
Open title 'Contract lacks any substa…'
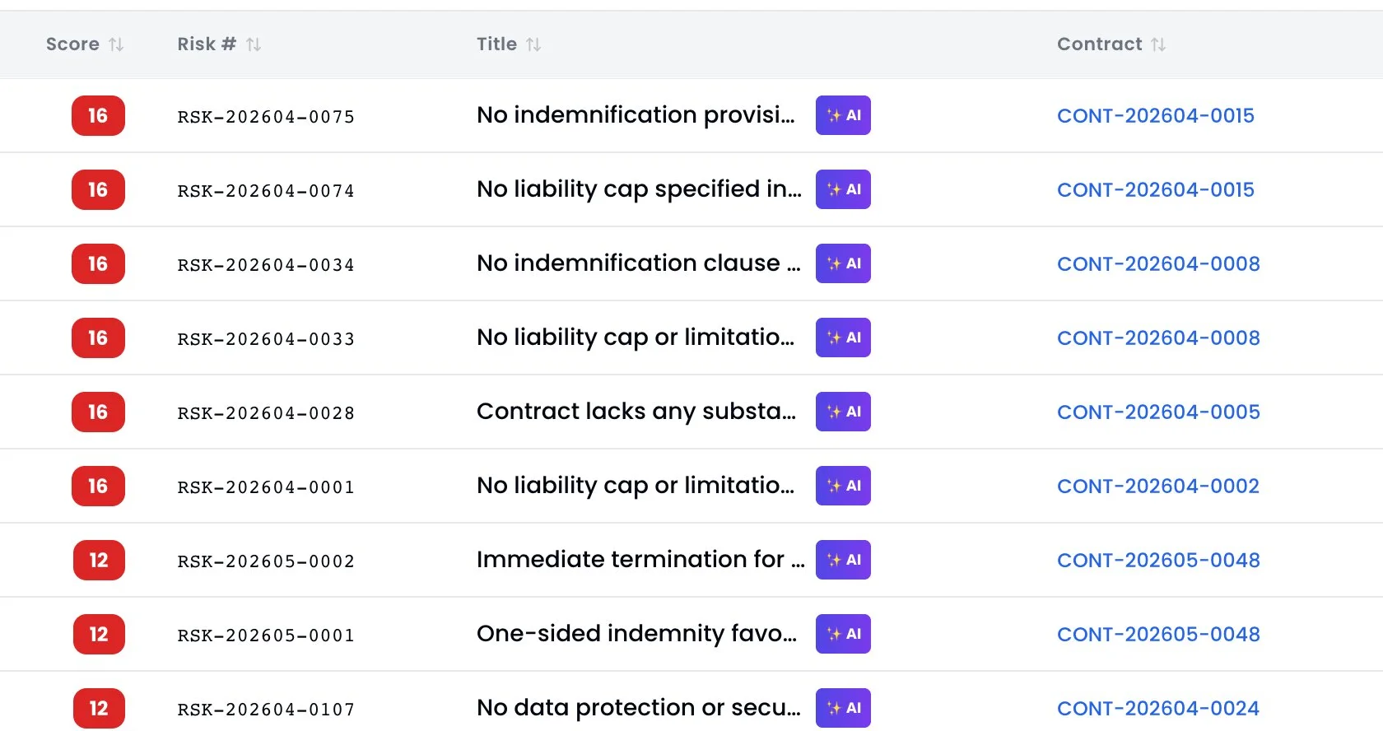tap(636, 412)
